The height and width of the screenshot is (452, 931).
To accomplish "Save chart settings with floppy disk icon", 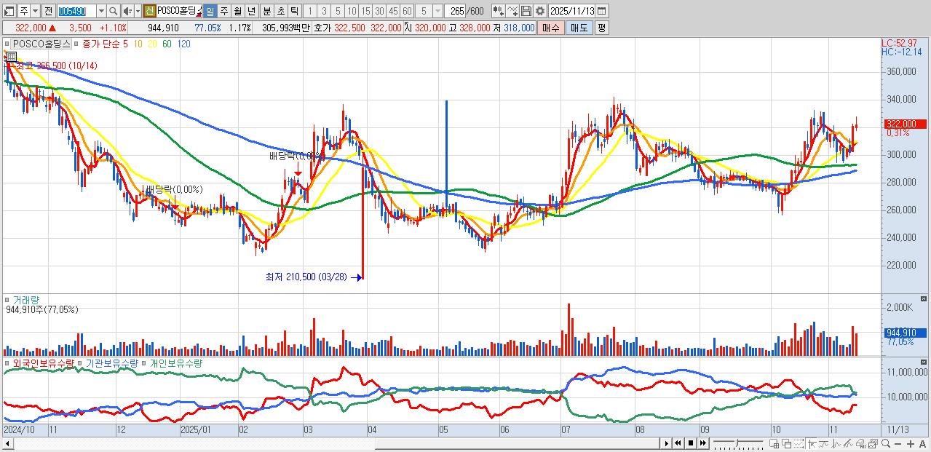I will pos(526,11).
